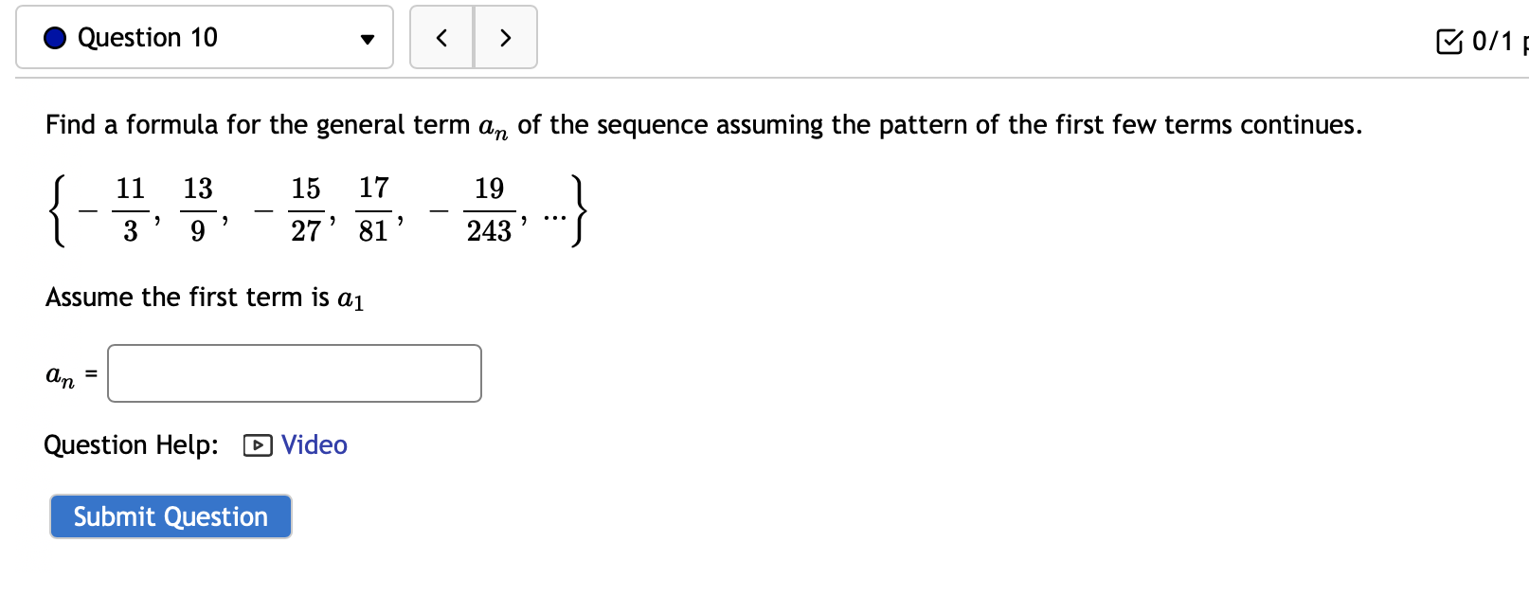Screen dimensions: 1529x597
Task: Click the unanswered indicator dot on the question selector
Action: [55, 38]
